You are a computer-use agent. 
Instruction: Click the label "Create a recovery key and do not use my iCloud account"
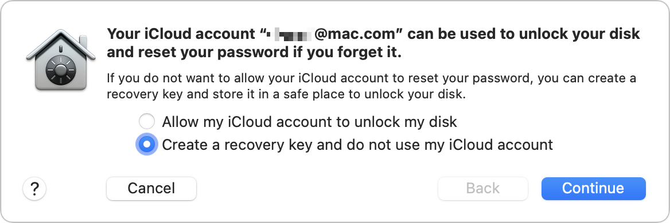357,145
